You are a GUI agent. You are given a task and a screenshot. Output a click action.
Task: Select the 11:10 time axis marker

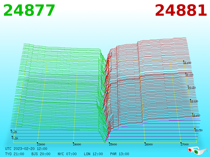click(189, 75)
